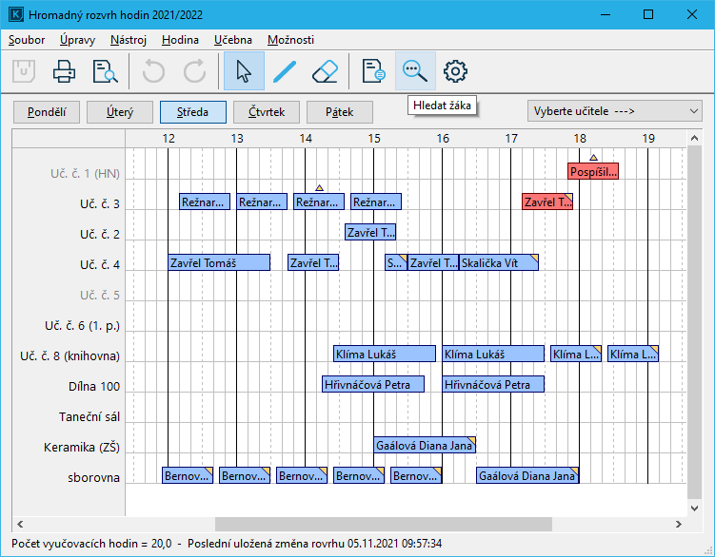Open the Soubor menu
Screen dimensions: 715x557
27,40
